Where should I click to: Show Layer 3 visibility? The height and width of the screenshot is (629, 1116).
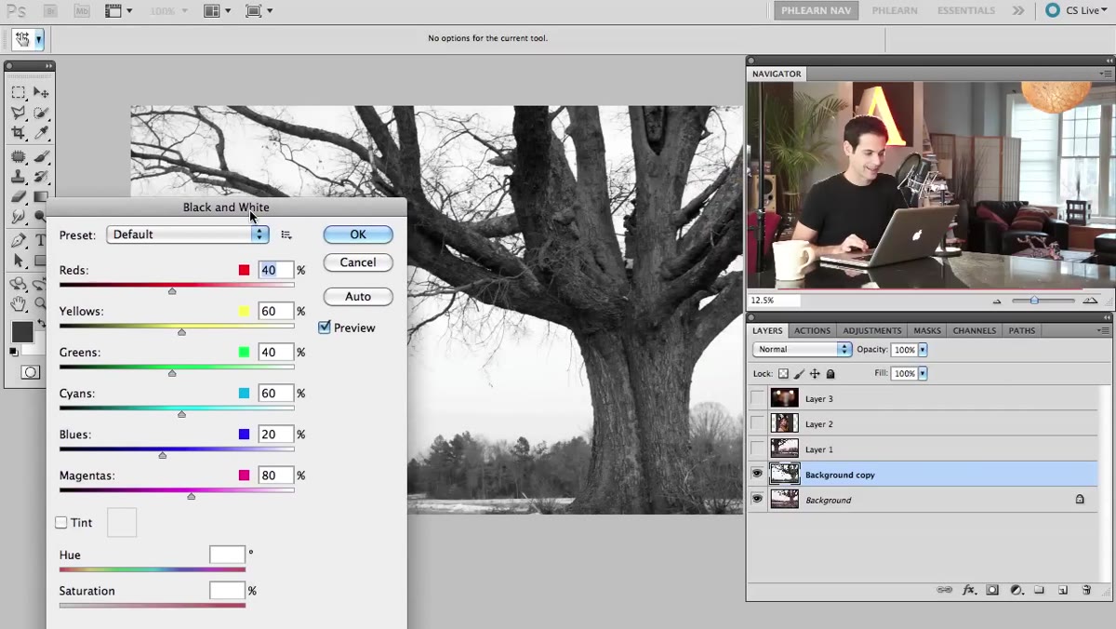click(x=757, y=398)
